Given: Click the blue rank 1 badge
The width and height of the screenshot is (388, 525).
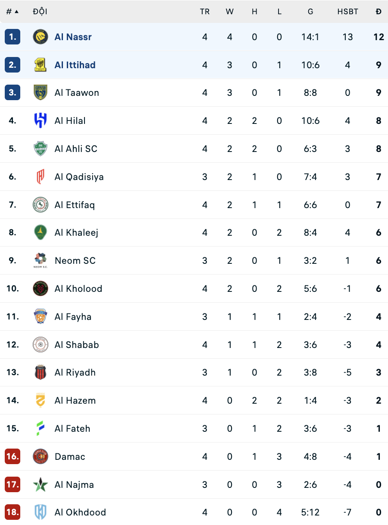Looking at the screenshot, I should click(13, 37).
